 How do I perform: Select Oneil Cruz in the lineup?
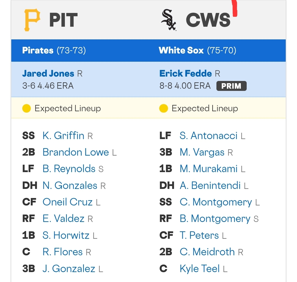[x=67, y=202]
